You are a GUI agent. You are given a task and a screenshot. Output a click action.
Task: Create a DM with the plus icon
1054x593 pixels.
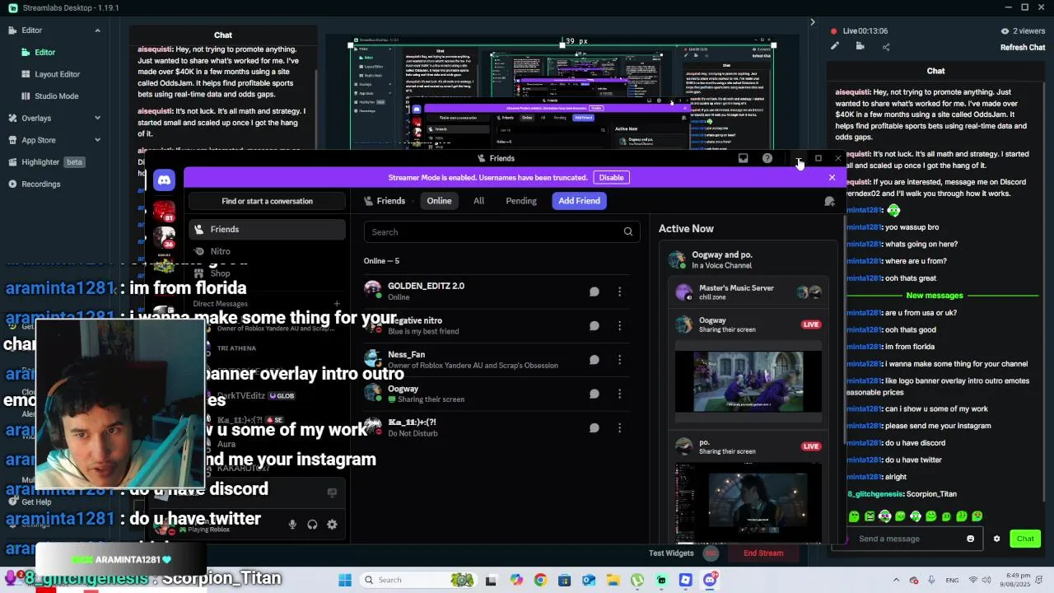[337, 304]
